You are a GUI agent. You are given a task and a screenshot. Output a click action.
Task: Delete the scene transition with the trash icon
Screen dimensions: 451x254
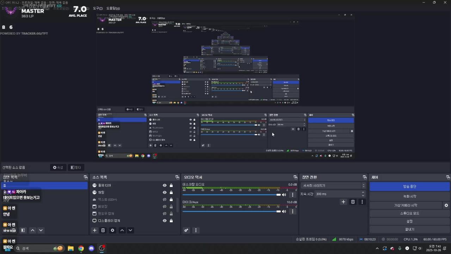tap(353, 202)
